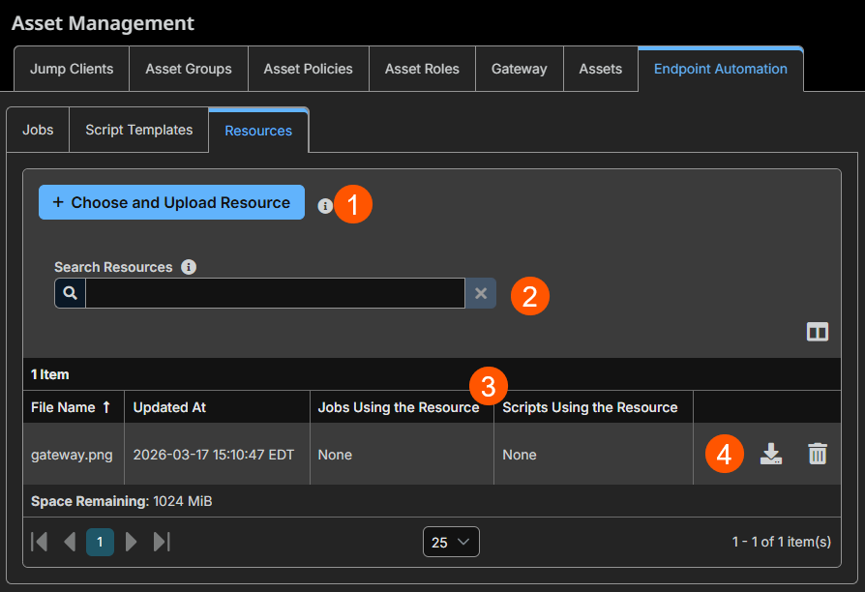Expand the Jobs Using the Resource column header
The width and height of the screenshot is (865, 592).
401,406
